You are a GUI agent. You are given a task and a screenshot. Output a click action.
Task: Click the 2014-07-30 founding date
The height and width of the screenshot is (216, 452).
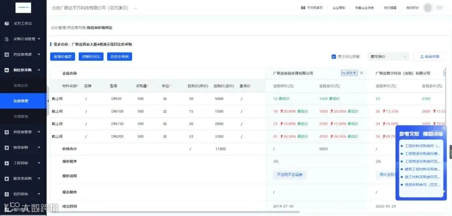(283, 206)
